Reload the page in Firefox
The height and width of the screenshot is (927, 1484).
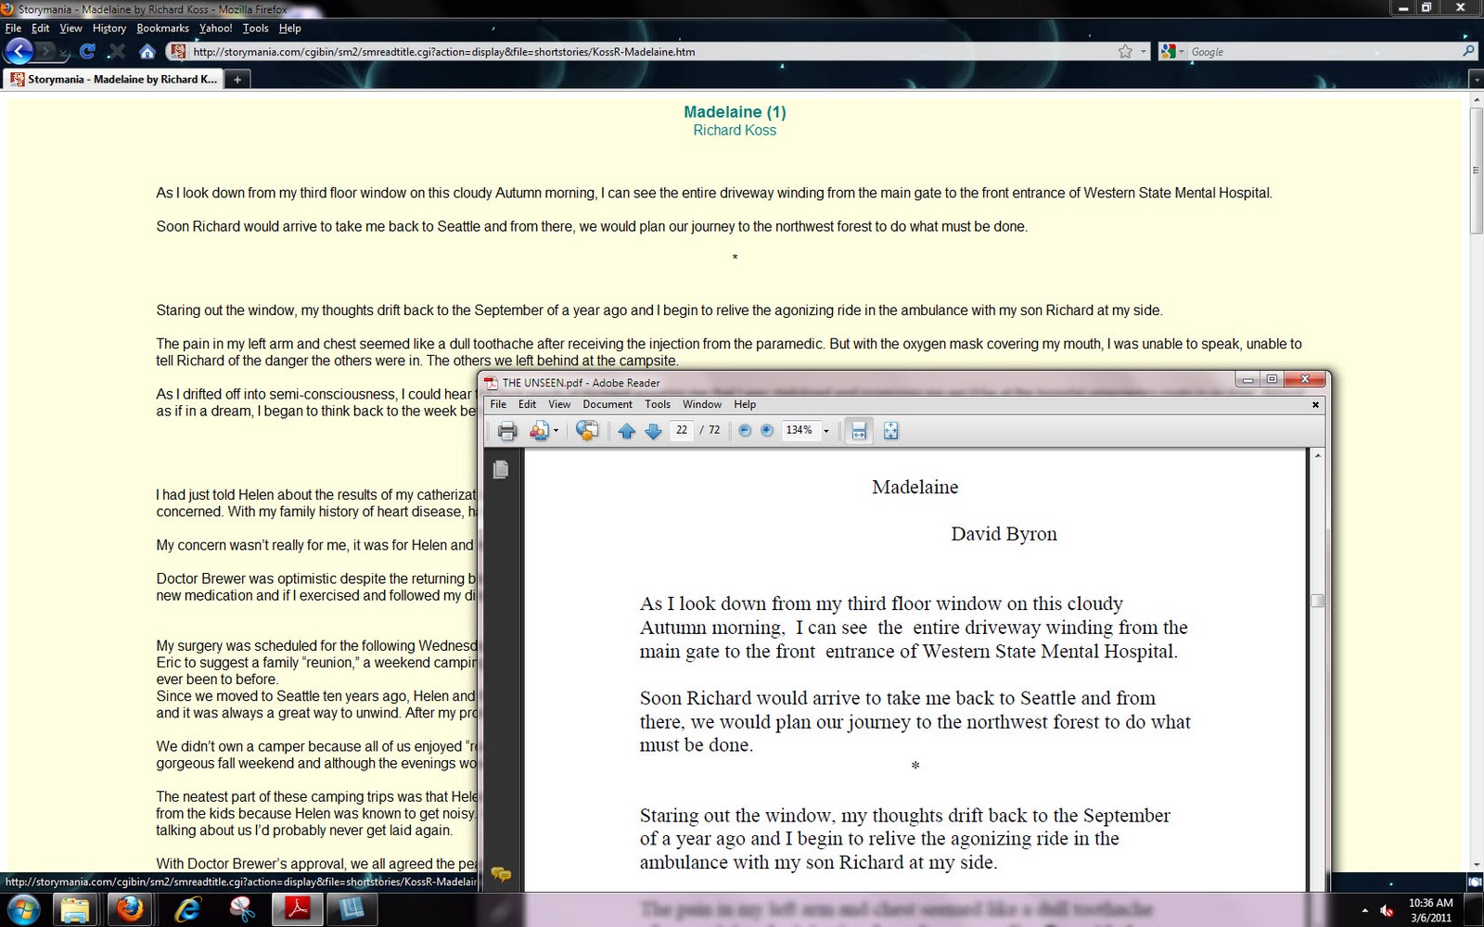point(87,51)
